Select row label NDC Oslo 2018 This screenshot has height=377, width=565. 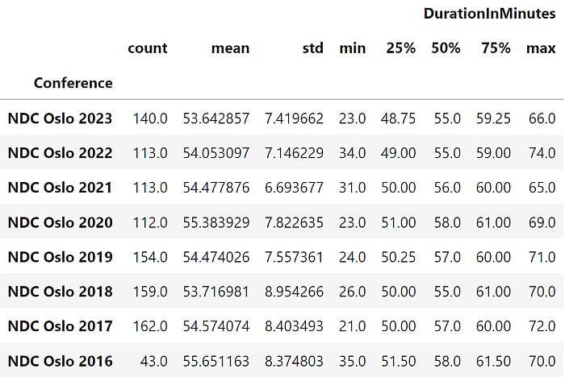click(x=61, y=292)
